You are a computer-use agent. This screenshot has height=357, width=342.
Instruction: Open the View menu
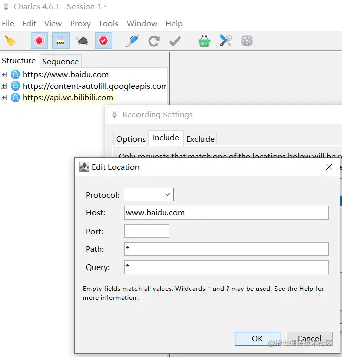[x=53, y=24]
